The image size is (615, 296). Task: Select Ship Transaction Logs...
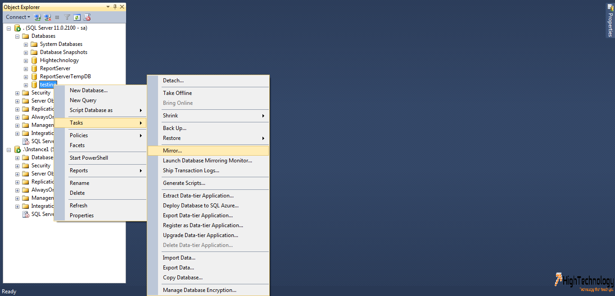(208, 170)
